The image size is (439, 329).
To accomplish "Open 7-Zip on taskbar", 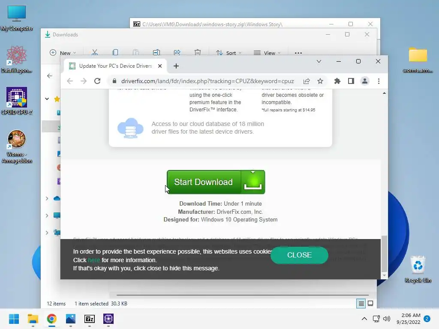I will [x=90, y=319].
